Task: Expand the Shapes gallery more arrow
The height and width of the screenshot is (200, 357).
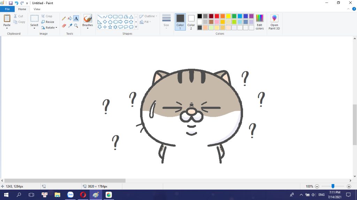Action: point(136,27)
